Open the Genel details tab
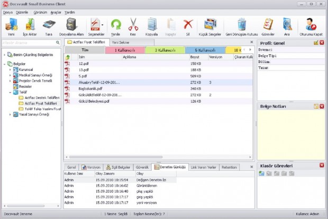Screen dimensions: 328x219 (x=71, y=167)
